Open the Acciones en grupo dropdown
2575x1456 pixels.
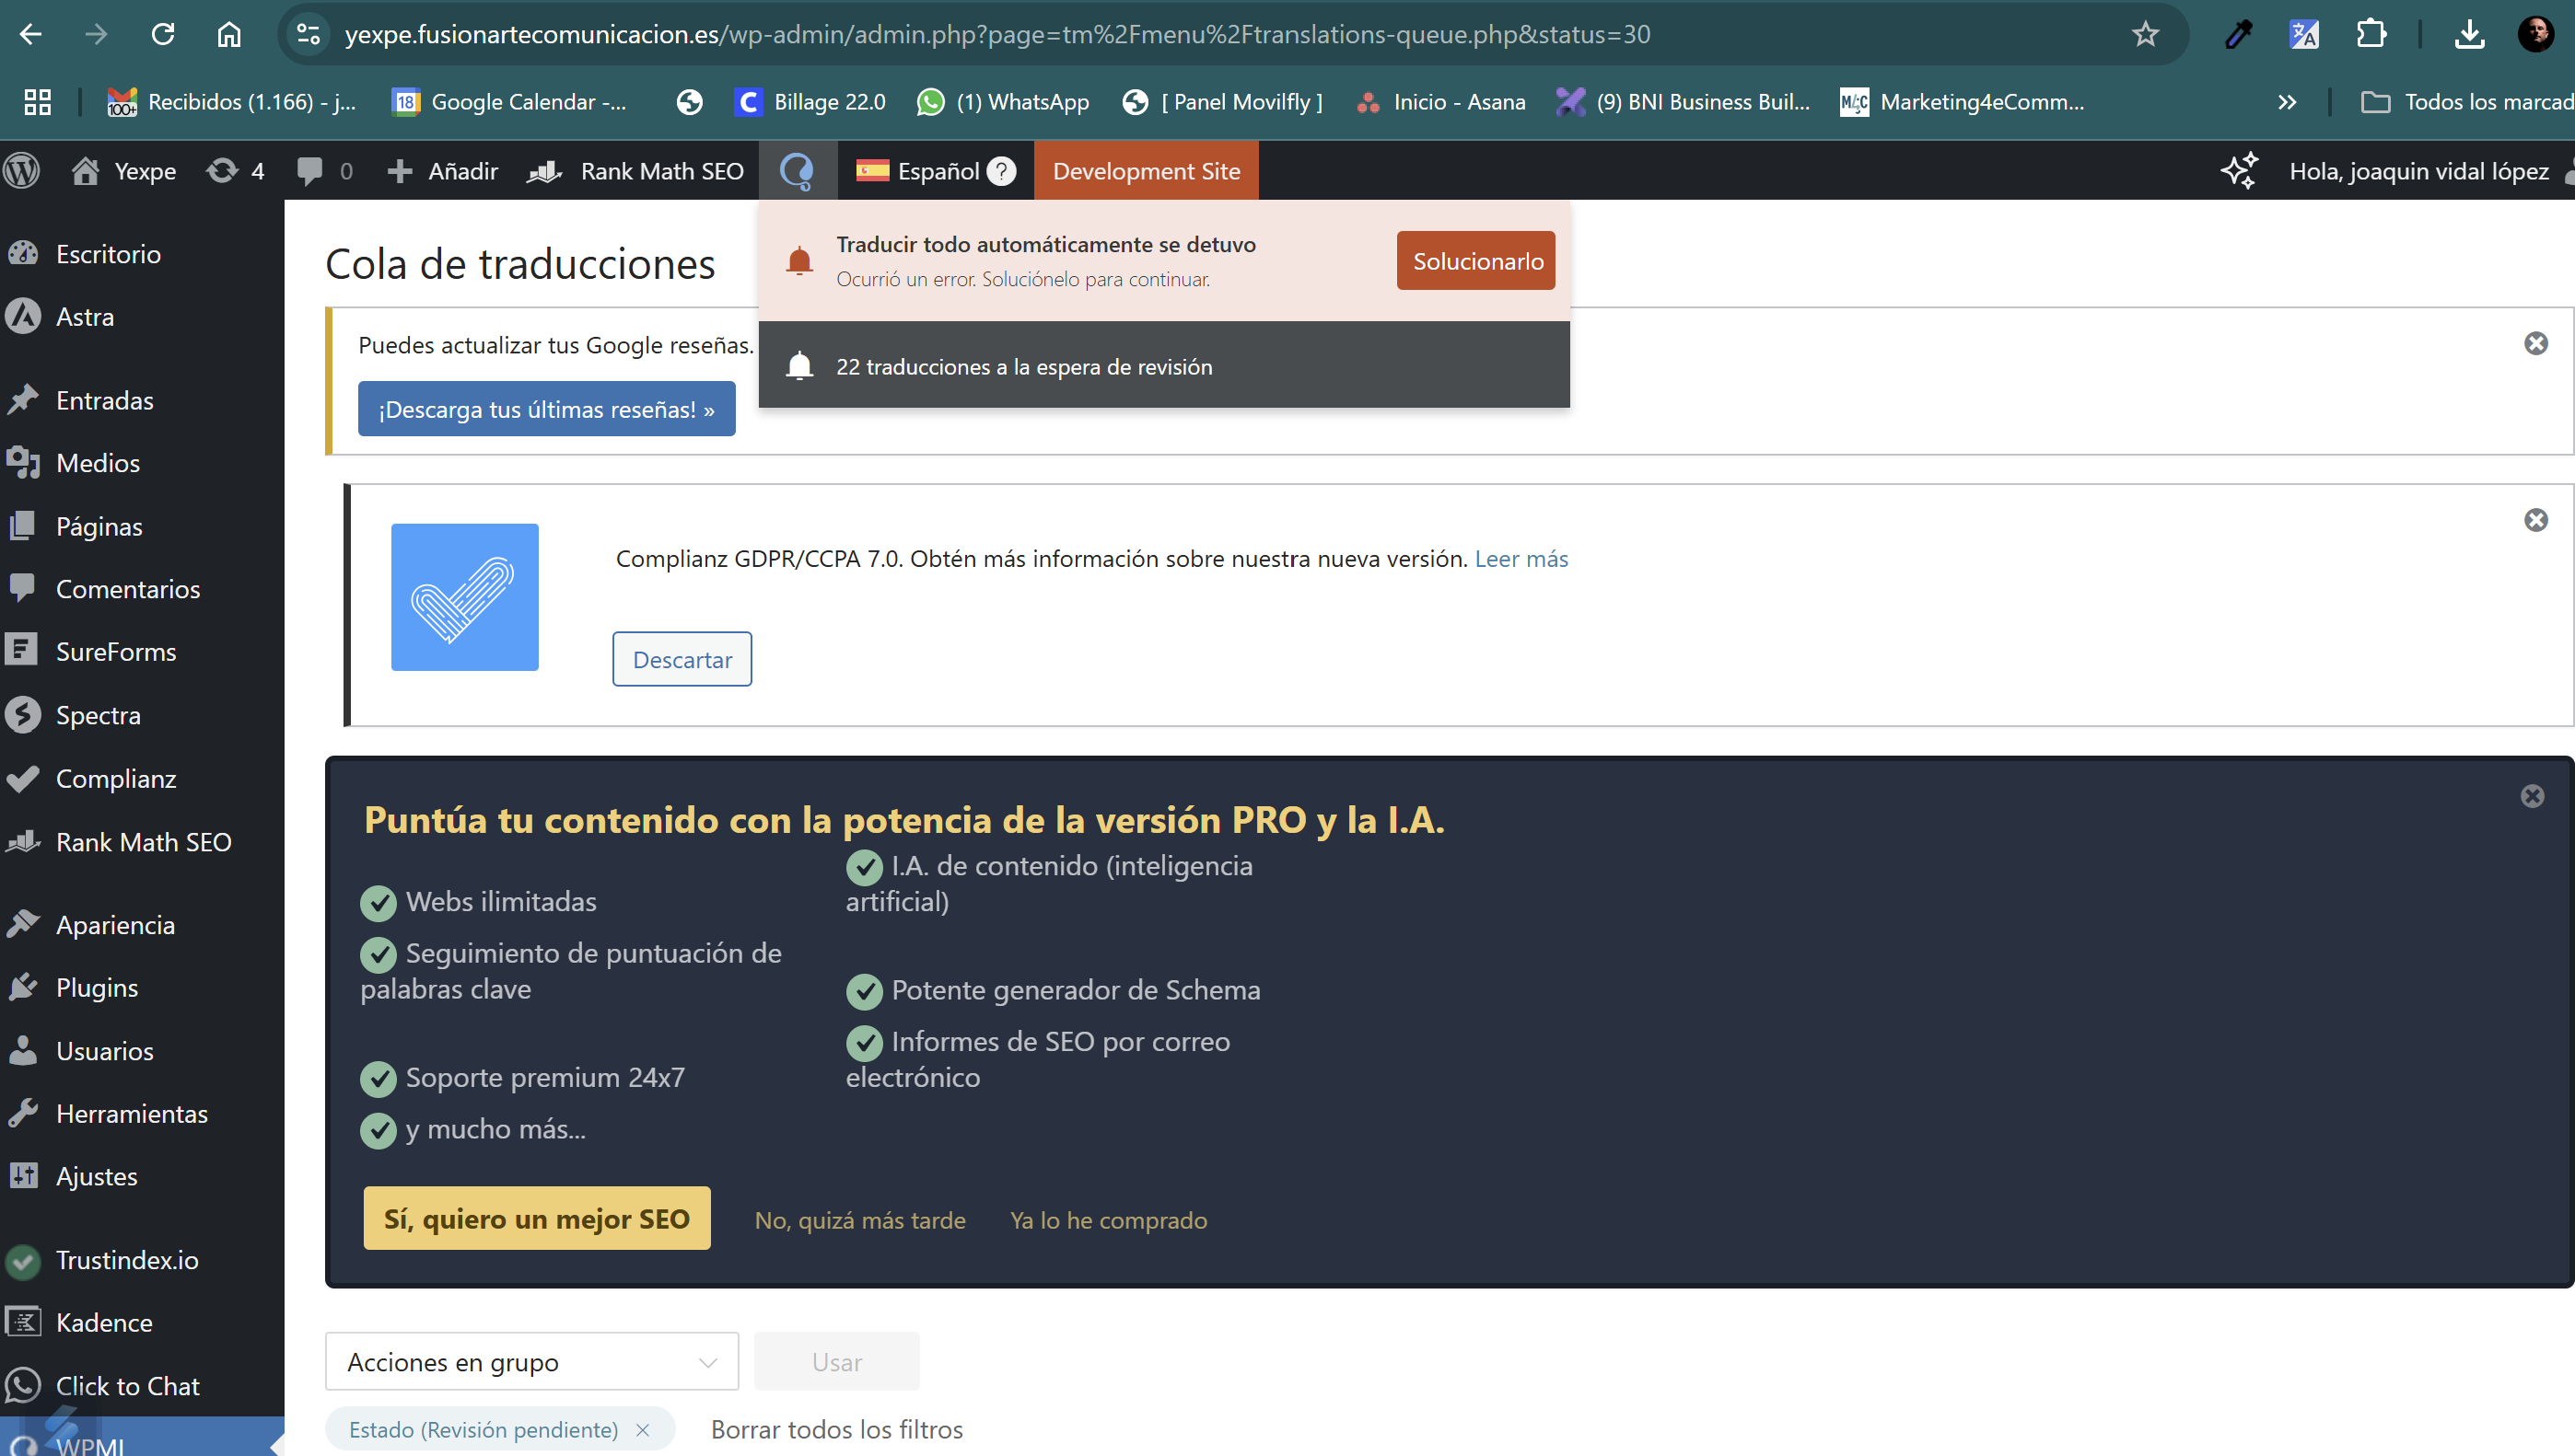pos(531,1362)
